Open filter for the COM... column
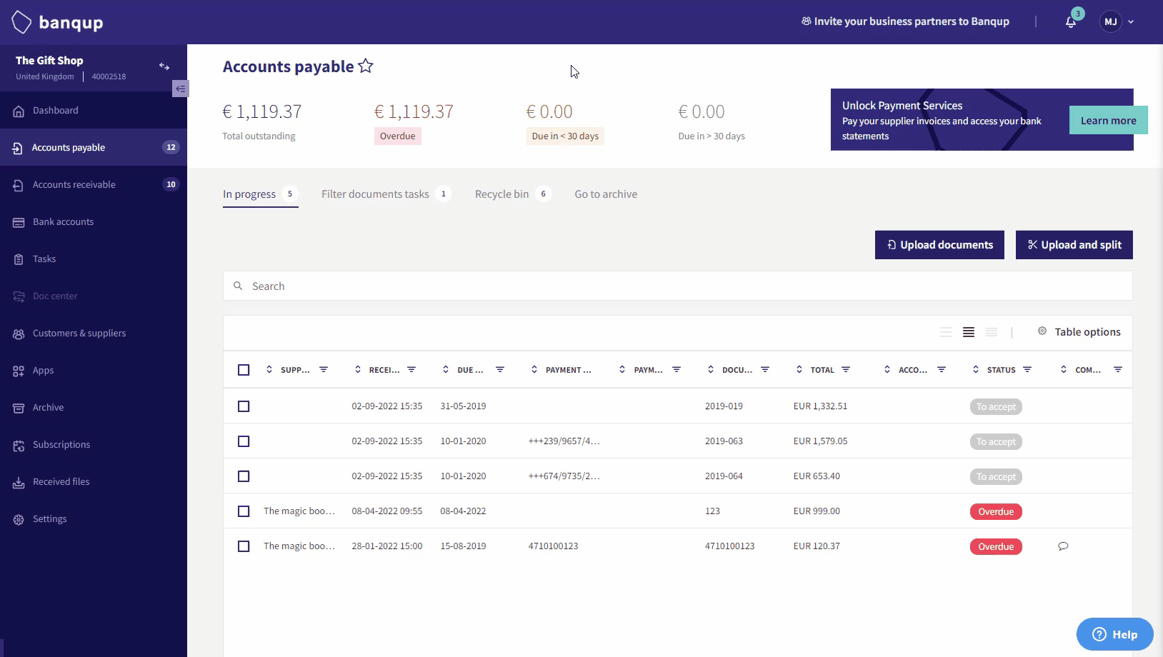The height and width of the screenshot is (657, 1163). (1118, 369)
